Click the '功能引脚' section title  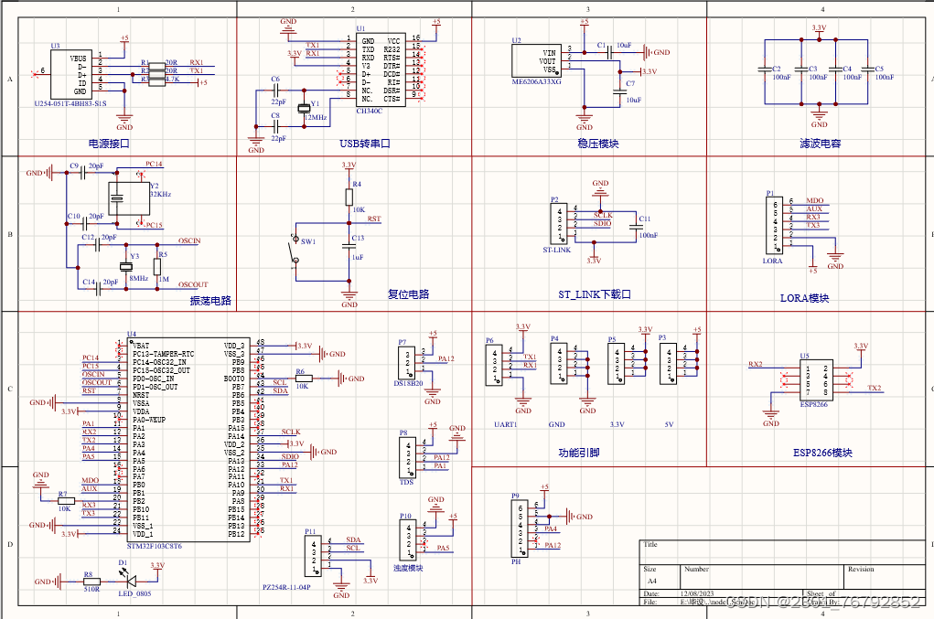[x=579, y=453]
